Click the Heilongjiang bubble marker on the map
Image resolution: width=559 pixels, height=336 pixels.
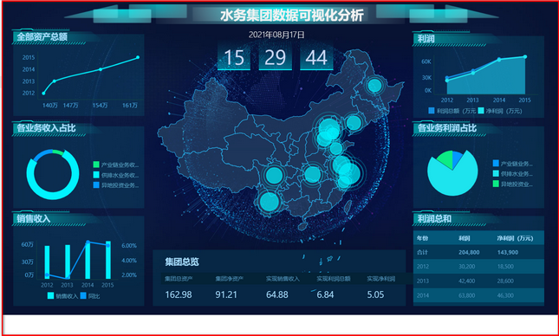tap(374, 86)
